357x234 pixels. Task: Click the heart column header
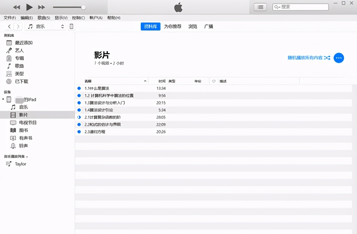coord(213,81)
